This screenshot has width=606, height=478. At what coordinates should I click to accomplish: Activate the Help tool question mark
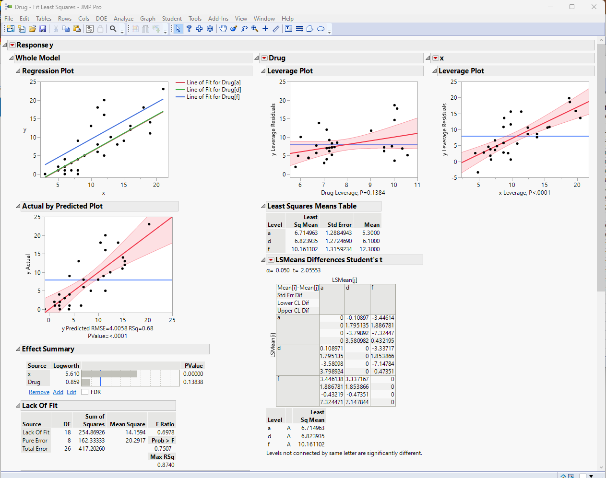[189, 29]
